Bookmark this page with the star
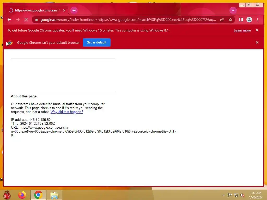The width and height of the screenshot is (267, 200). 230,20
